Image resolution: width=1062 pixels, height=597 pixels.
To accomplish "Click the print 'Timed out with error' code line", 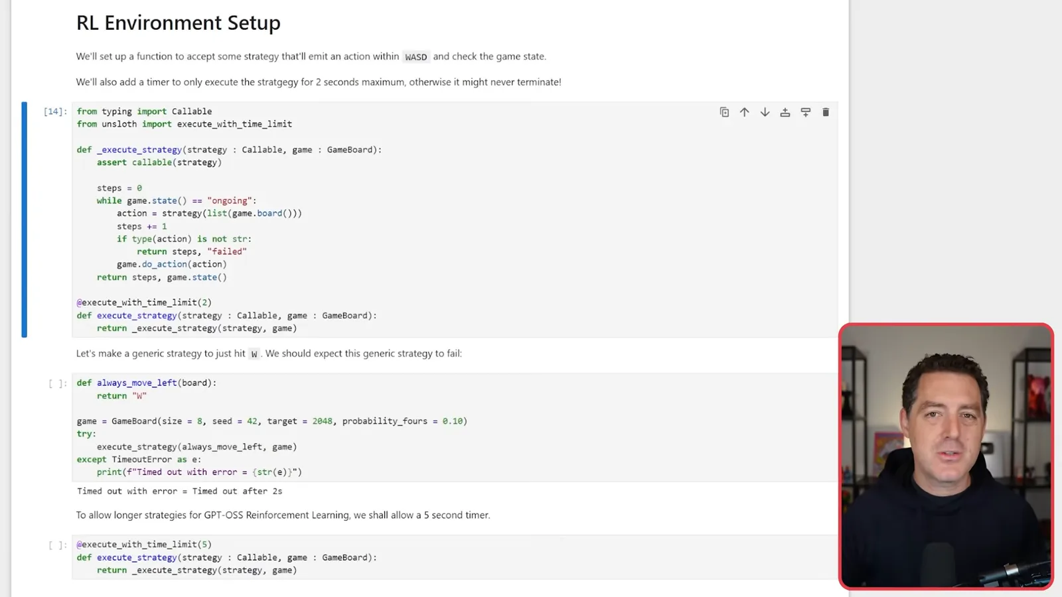I will click(199, 472).
